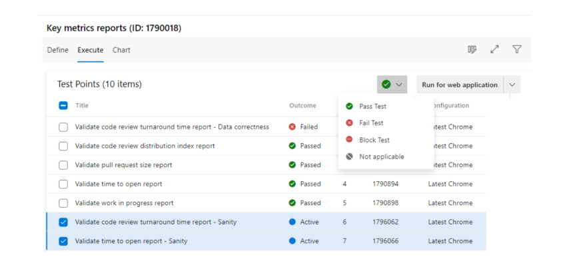569x265 pixels.
Task: Check the work in progress report checkbox
Action: [63, 203]
